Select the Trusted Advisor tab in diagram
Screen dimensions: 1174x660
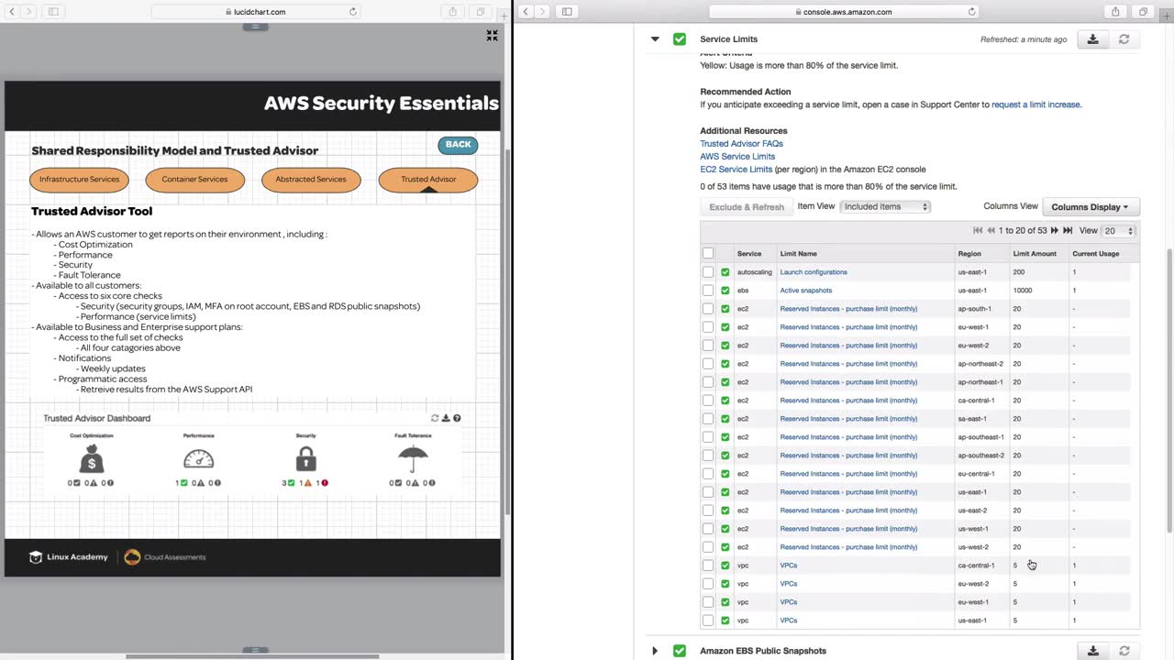coord(428,180)
